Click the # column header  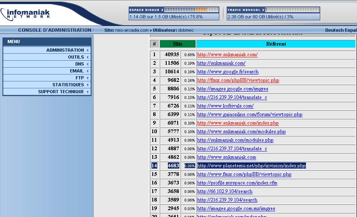point(154,44)
